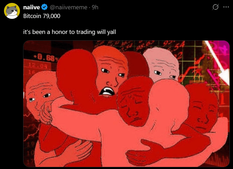This screenshot has height=169, width=233.
Task: Open the red wojak group hug image
Action: tap(126, 104)
